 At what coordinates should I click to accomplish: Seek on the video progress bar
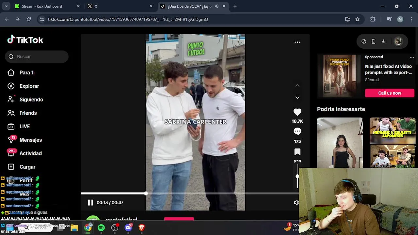(x=189, y=194)
